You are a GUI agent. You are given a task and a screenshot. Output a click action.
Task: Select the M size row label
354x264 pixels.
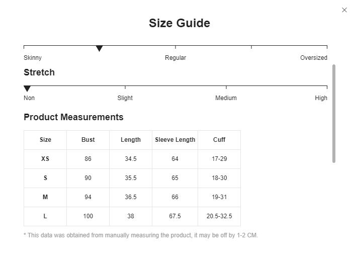(45, 197)
